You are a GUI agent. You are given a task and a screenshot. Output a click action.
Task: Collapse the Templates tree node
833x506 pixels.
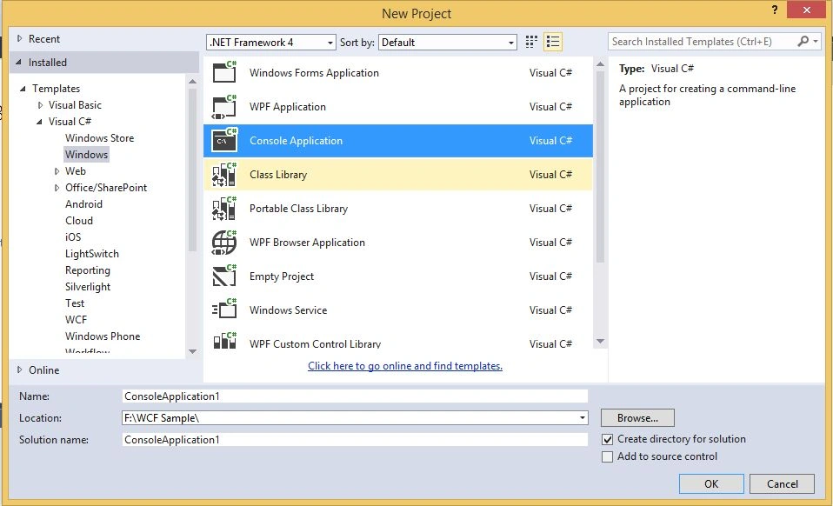(x=23, y=89)
